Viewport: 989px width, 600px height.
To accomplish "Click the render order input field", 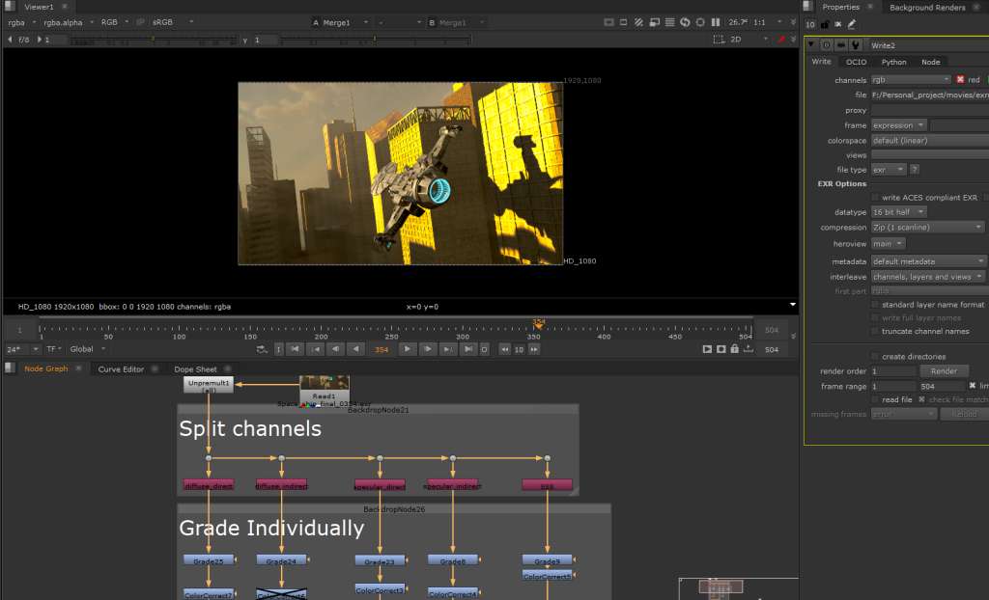I will click(x=893, y=371).
